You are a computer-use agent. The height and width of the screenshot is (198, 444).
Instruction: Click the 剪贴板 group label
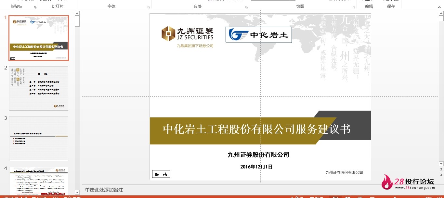tap(16, 6)
